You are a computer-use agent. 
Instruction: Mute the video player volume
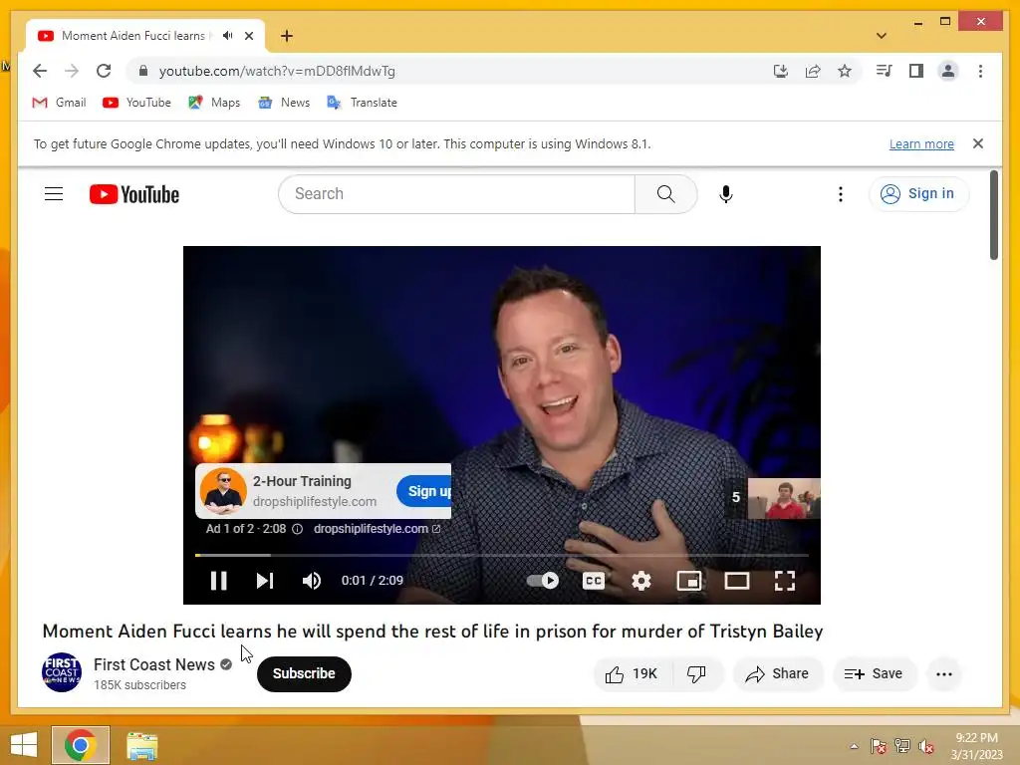(x=312, y=581)
